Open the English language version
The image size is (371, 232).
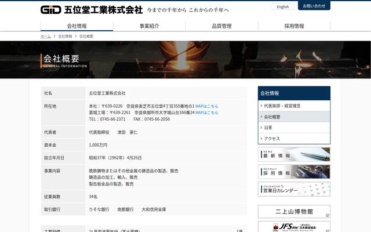[283, 7]
